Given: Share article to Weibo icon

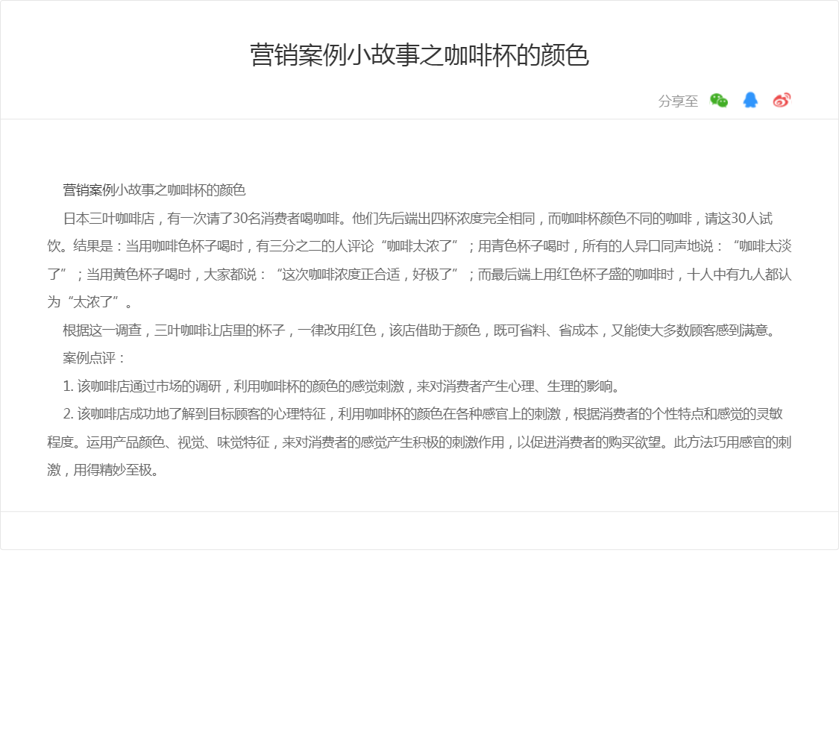Looking at the screenshot, I should click(782, 100).
